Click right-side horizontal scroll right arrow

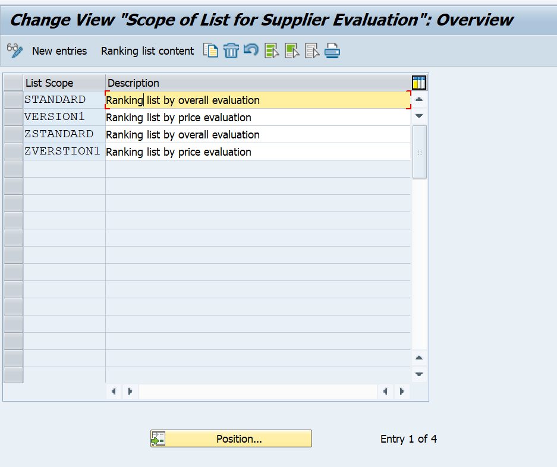coord(402,392)
